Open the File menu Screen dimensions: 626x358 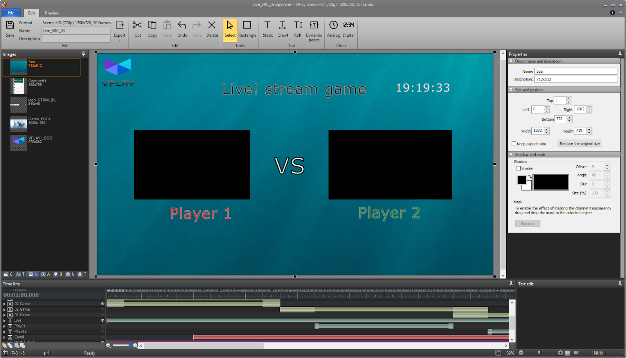(11, 13)
